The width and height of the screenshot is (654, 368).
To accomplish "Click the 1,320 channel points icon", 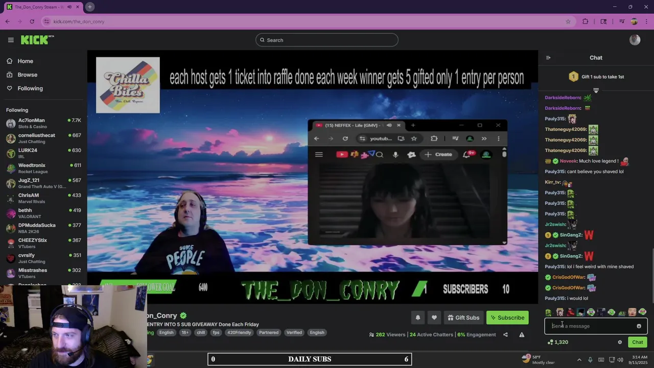I will pos(550,342).
